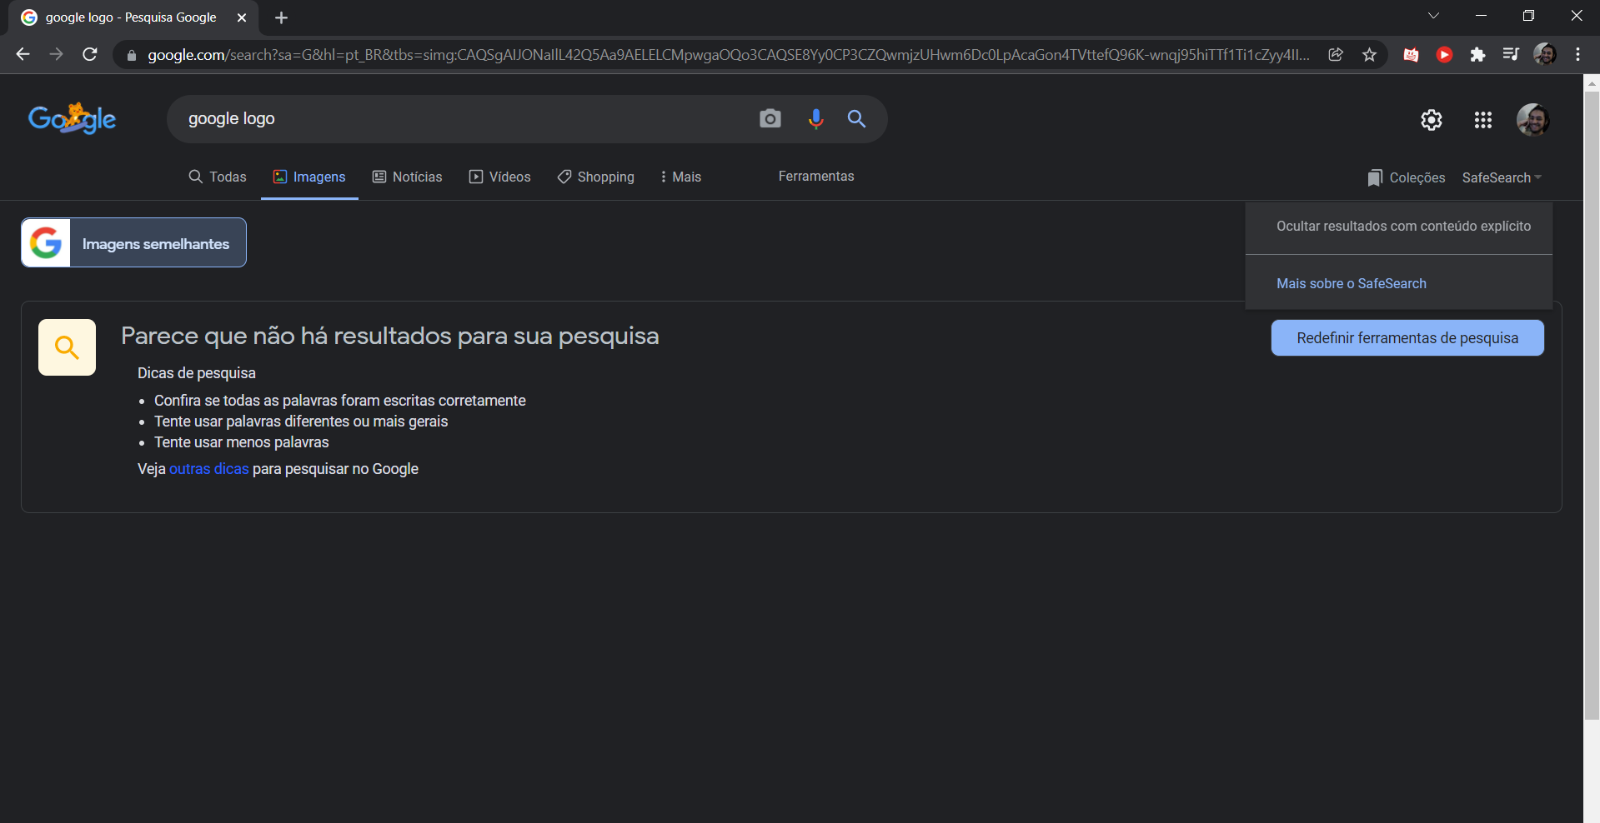View site information lock icon
Image resolution: width=1600 pixels, height=823 pixels.
[131, 55]
